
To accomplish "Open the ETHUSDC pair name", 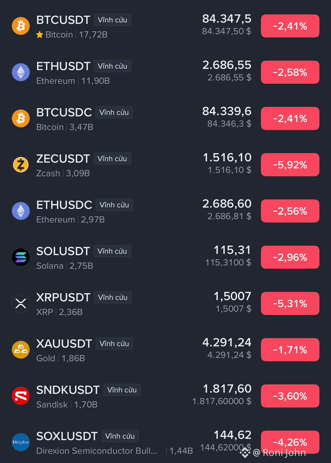I will [x=64, y=205].
